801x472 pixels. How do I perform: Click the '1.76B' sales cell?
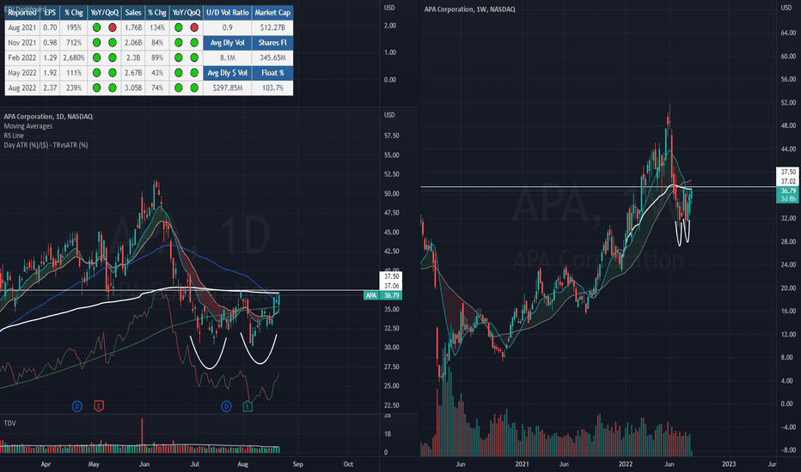[133, 27]
